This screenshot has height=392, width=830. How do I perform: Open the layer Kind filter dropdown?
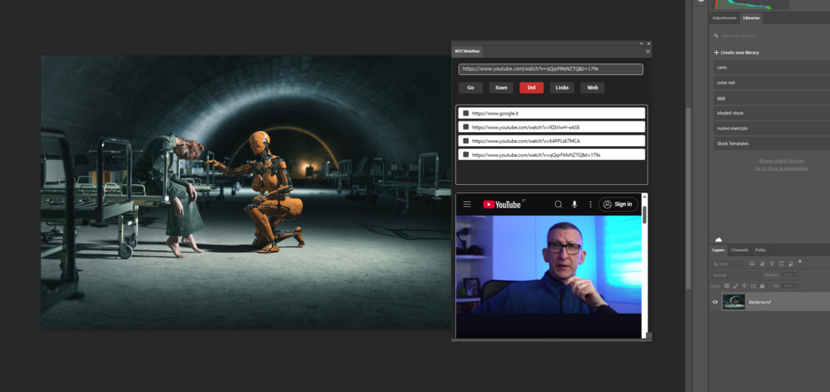pos(728,264)
